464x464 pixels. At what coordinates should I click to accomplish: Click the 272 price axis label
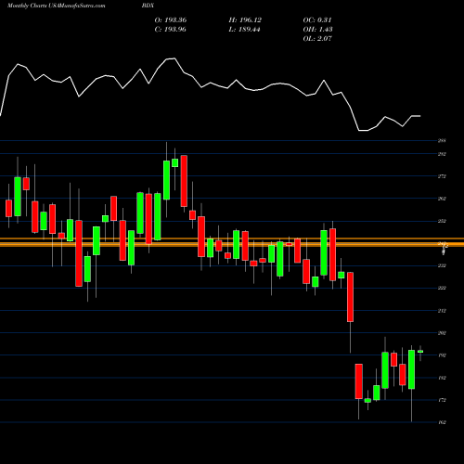point(442,176)
